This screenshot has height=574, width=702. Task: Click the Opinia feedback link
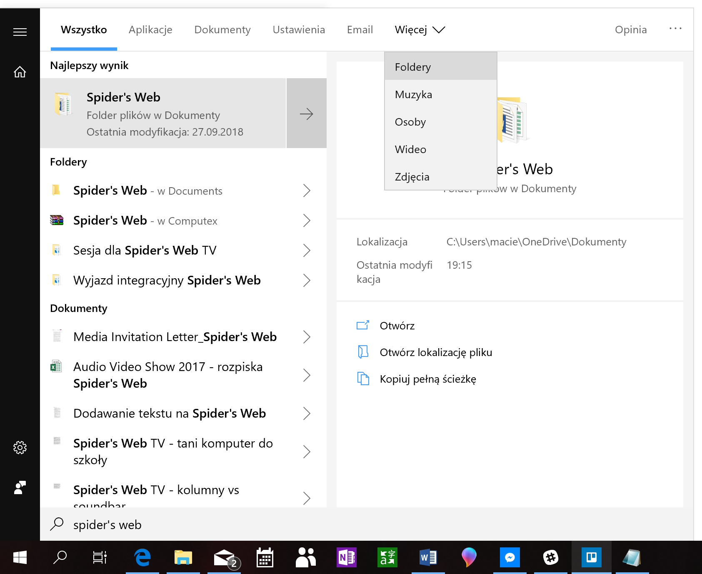pyautogui.click(x=631, y=30)
